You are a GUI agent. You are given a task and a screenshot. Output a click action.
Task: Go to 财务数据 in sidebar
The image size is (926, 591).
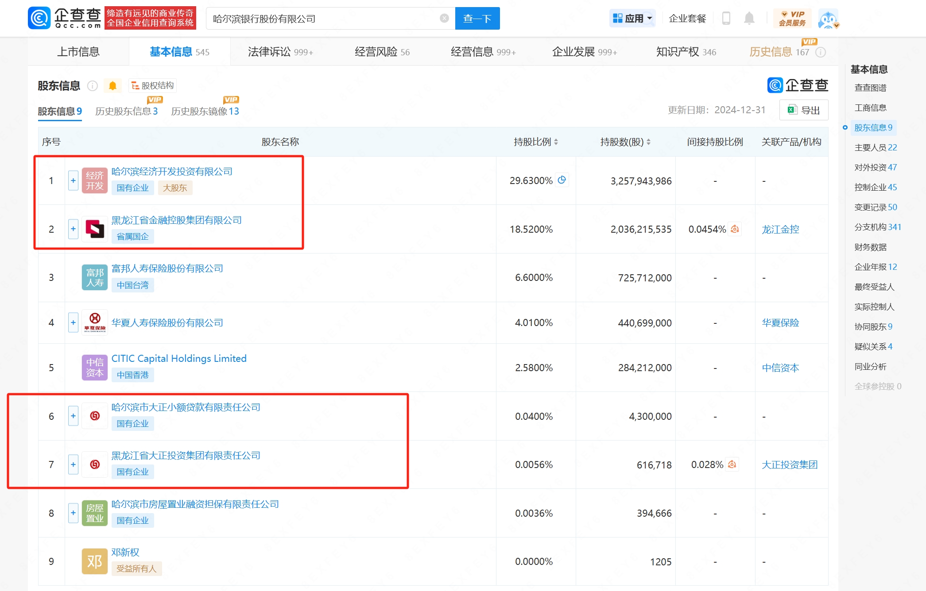coord(870,247)
